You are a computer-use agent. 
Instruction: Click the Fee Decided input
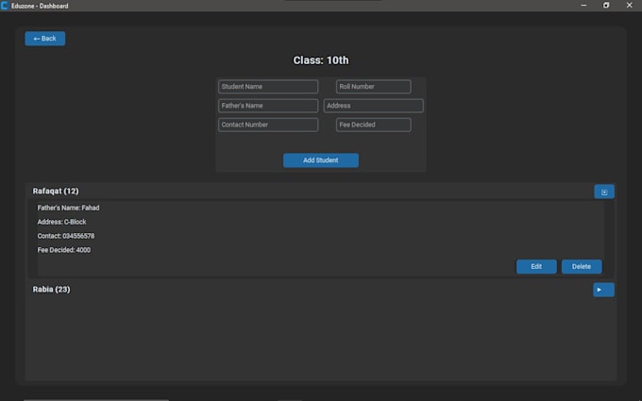[374, 125]
